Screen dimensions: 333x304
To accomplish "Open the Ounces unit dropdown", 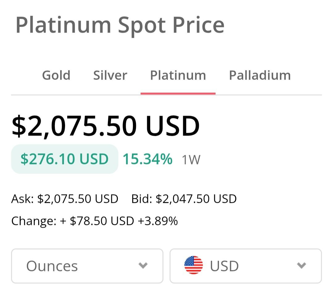I will pos(87,266).
